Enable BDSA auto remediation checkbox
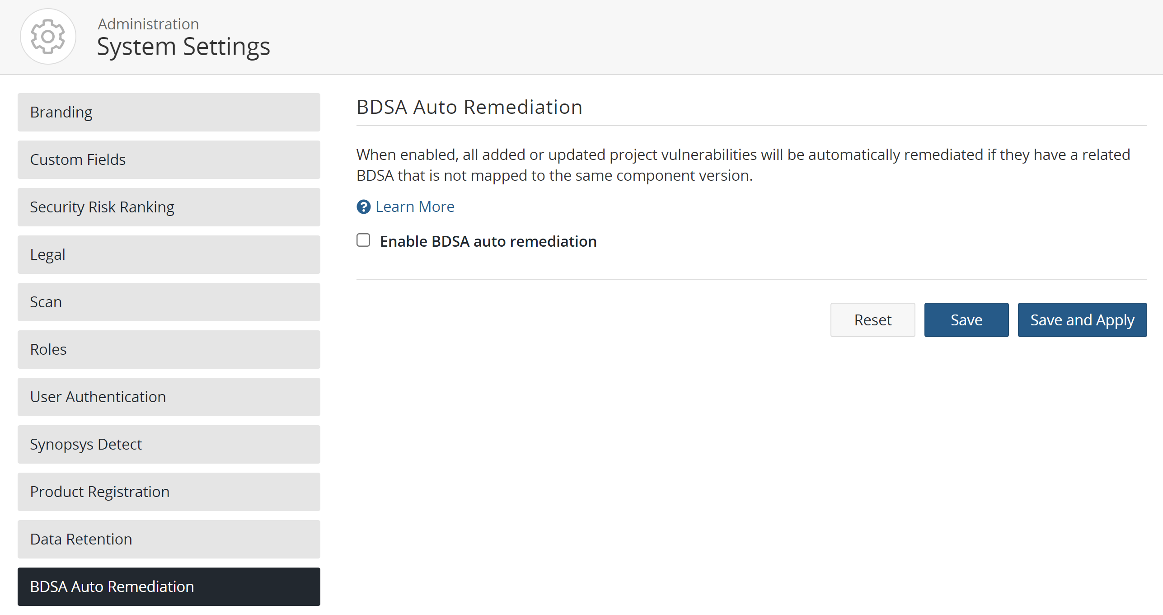The image size is (1163, 615). [x=363, y=240]
